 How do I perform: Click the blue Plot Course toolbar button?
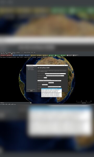(x=15, y=55)
